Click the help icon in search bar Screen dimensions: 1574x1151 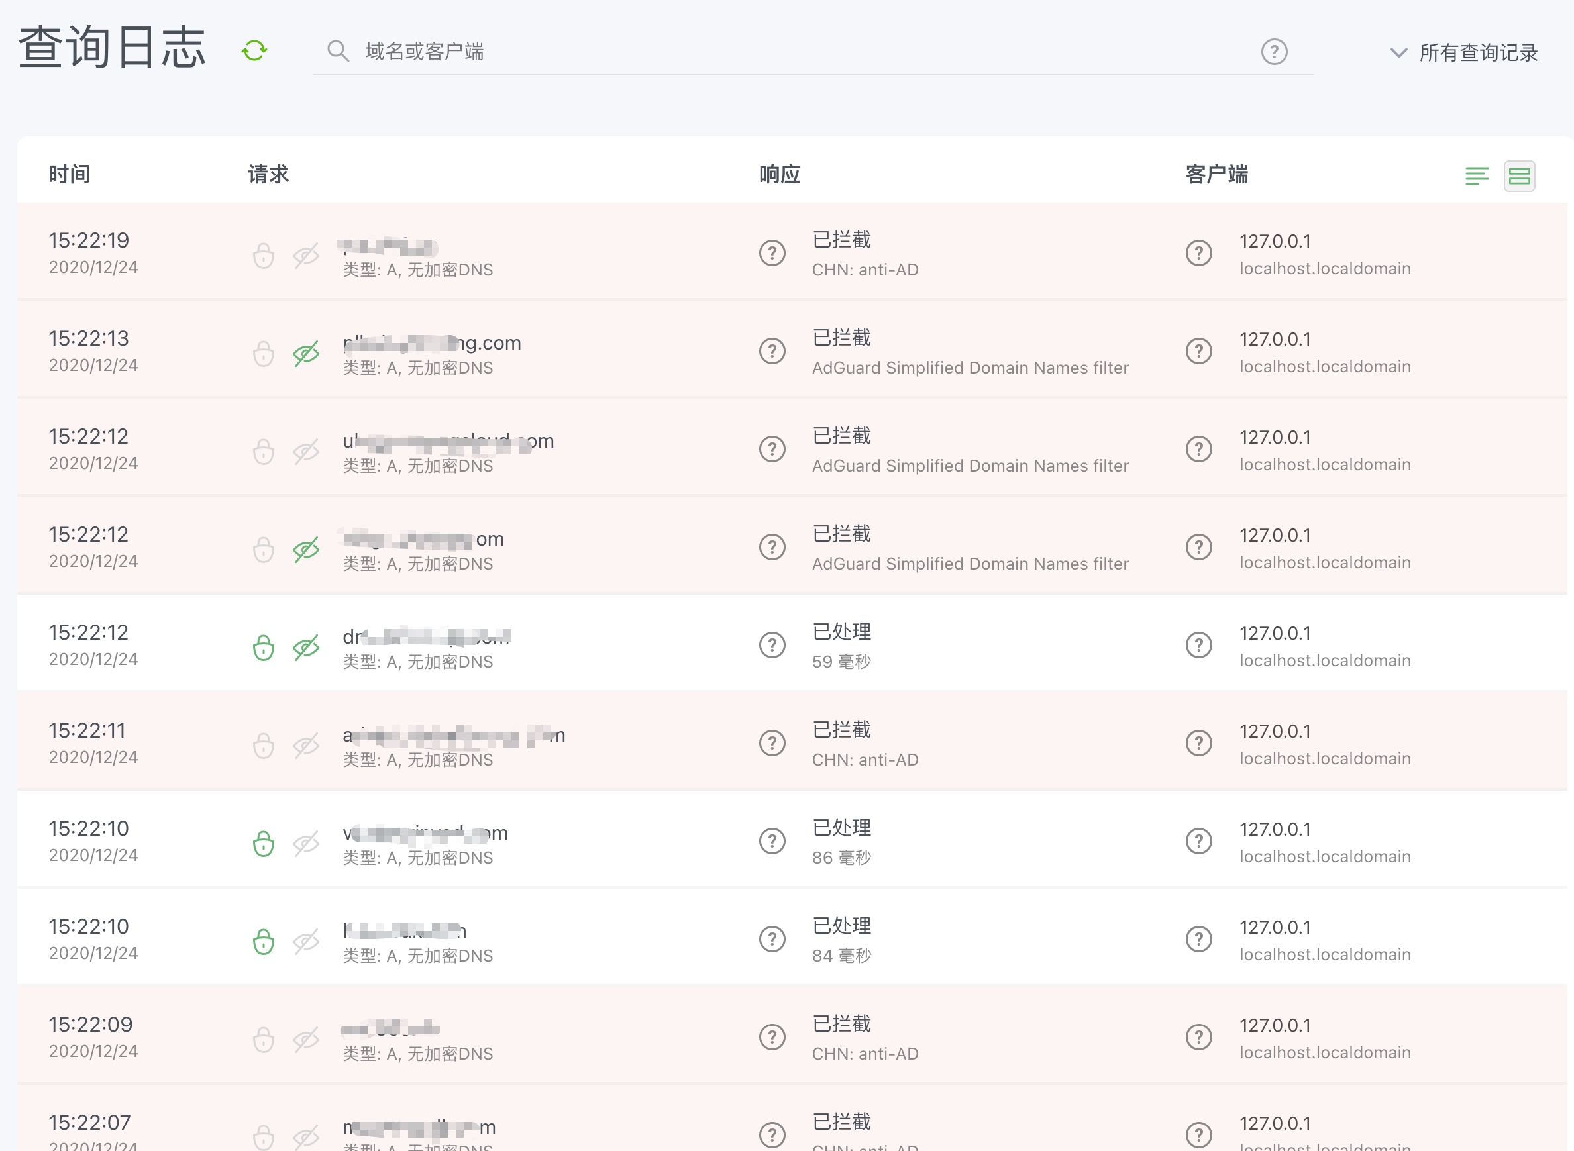[1274, 52]
